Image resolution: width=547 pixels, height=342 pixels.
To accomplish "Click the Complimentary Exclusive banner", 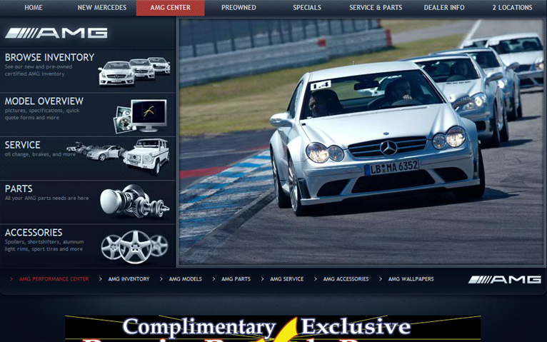I will (273, 328).
